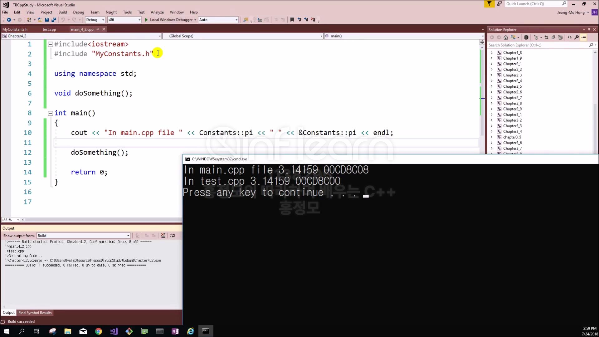Open Find Symbol Results tab

[x=35, y=313]
